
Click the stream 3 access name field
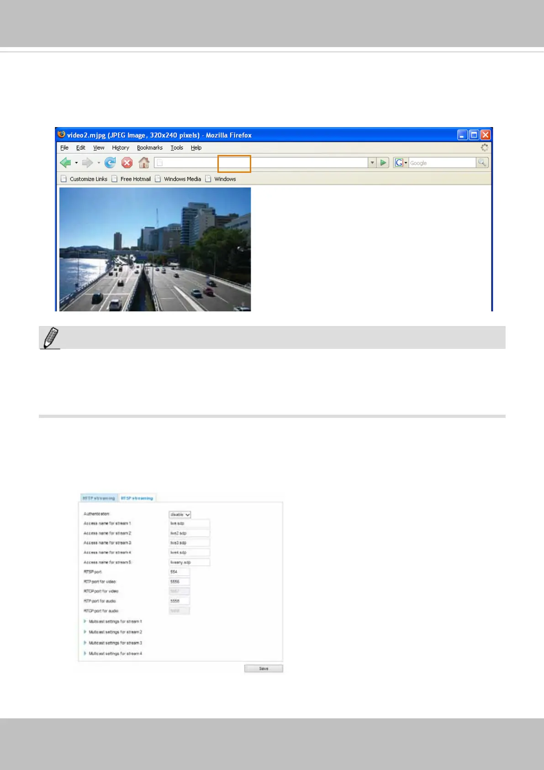tap(190, 543)
